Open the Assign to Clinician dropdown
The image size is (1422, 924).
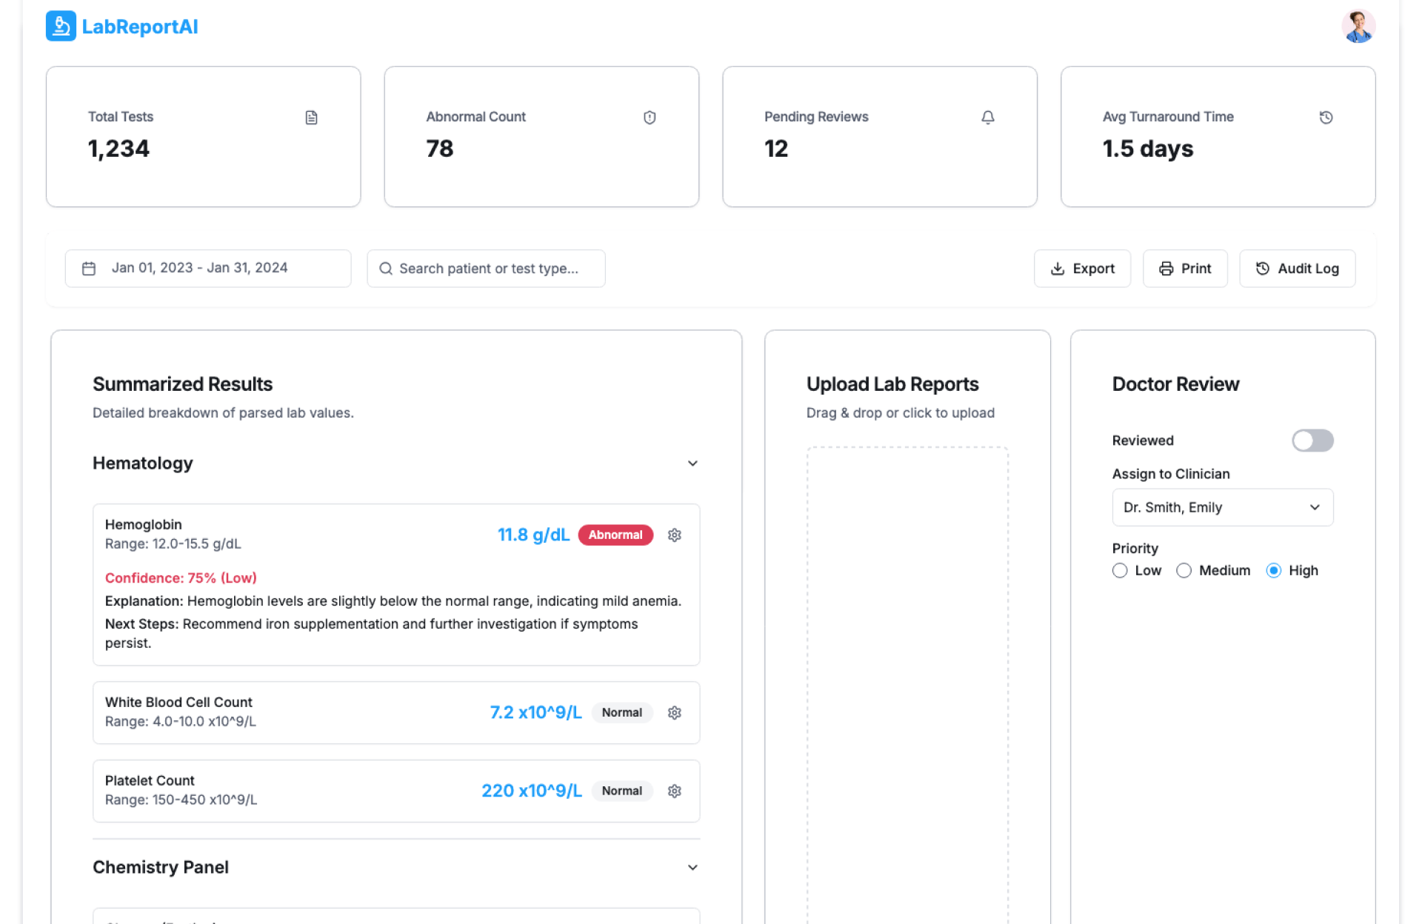tap(1222, 508)
